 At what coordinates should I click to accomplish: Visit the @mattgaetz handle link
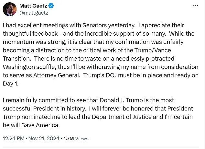tap(34, 13)
